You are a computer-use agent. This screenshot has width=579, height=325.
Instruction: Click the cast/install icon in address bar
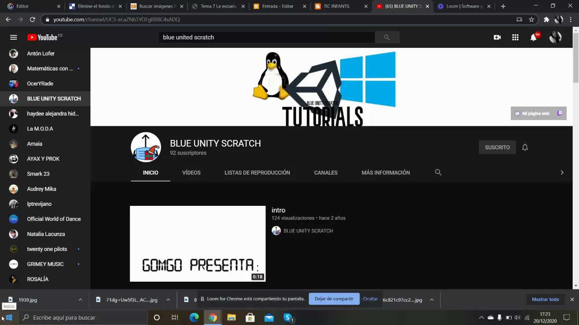click(x=519, y=19)
